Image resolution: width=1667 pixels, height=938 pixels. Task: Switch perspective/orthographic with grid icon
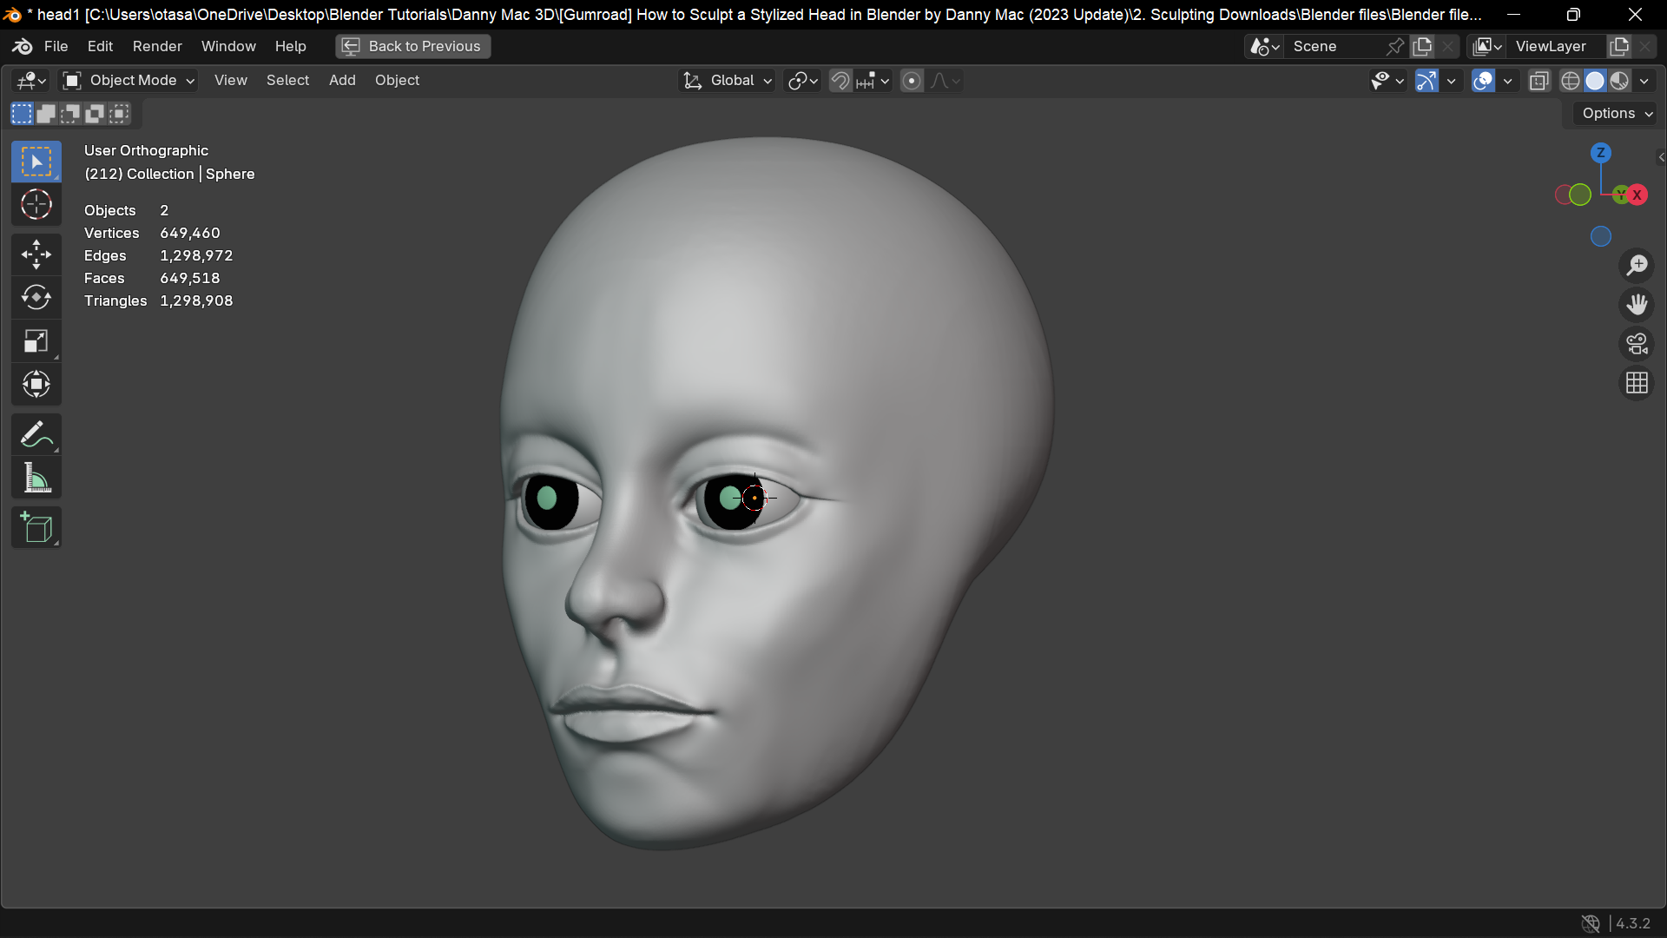(x=1637, y=383)
